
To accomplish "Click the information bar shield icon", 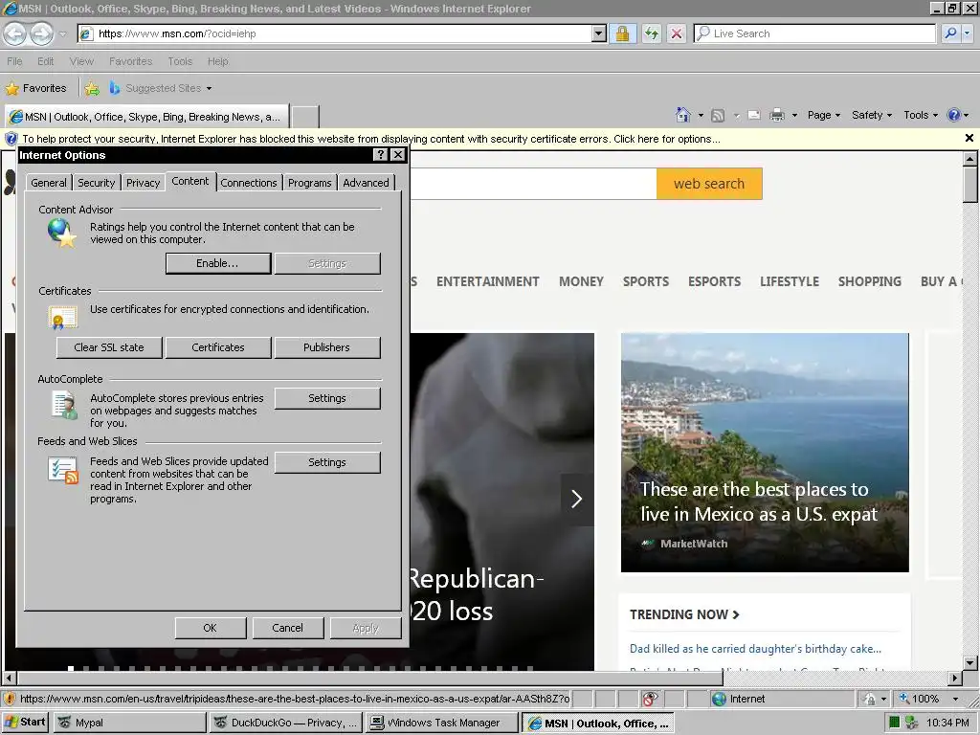I will point(11,139).
